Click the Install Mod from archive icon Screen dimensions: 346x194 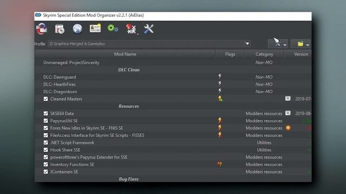(59, 29)
